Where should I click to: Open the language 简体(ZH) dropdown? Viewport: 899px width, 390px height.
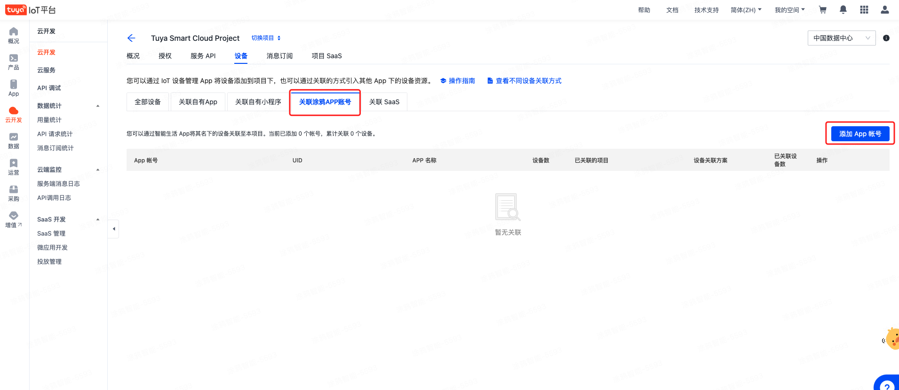coord(746,10)
